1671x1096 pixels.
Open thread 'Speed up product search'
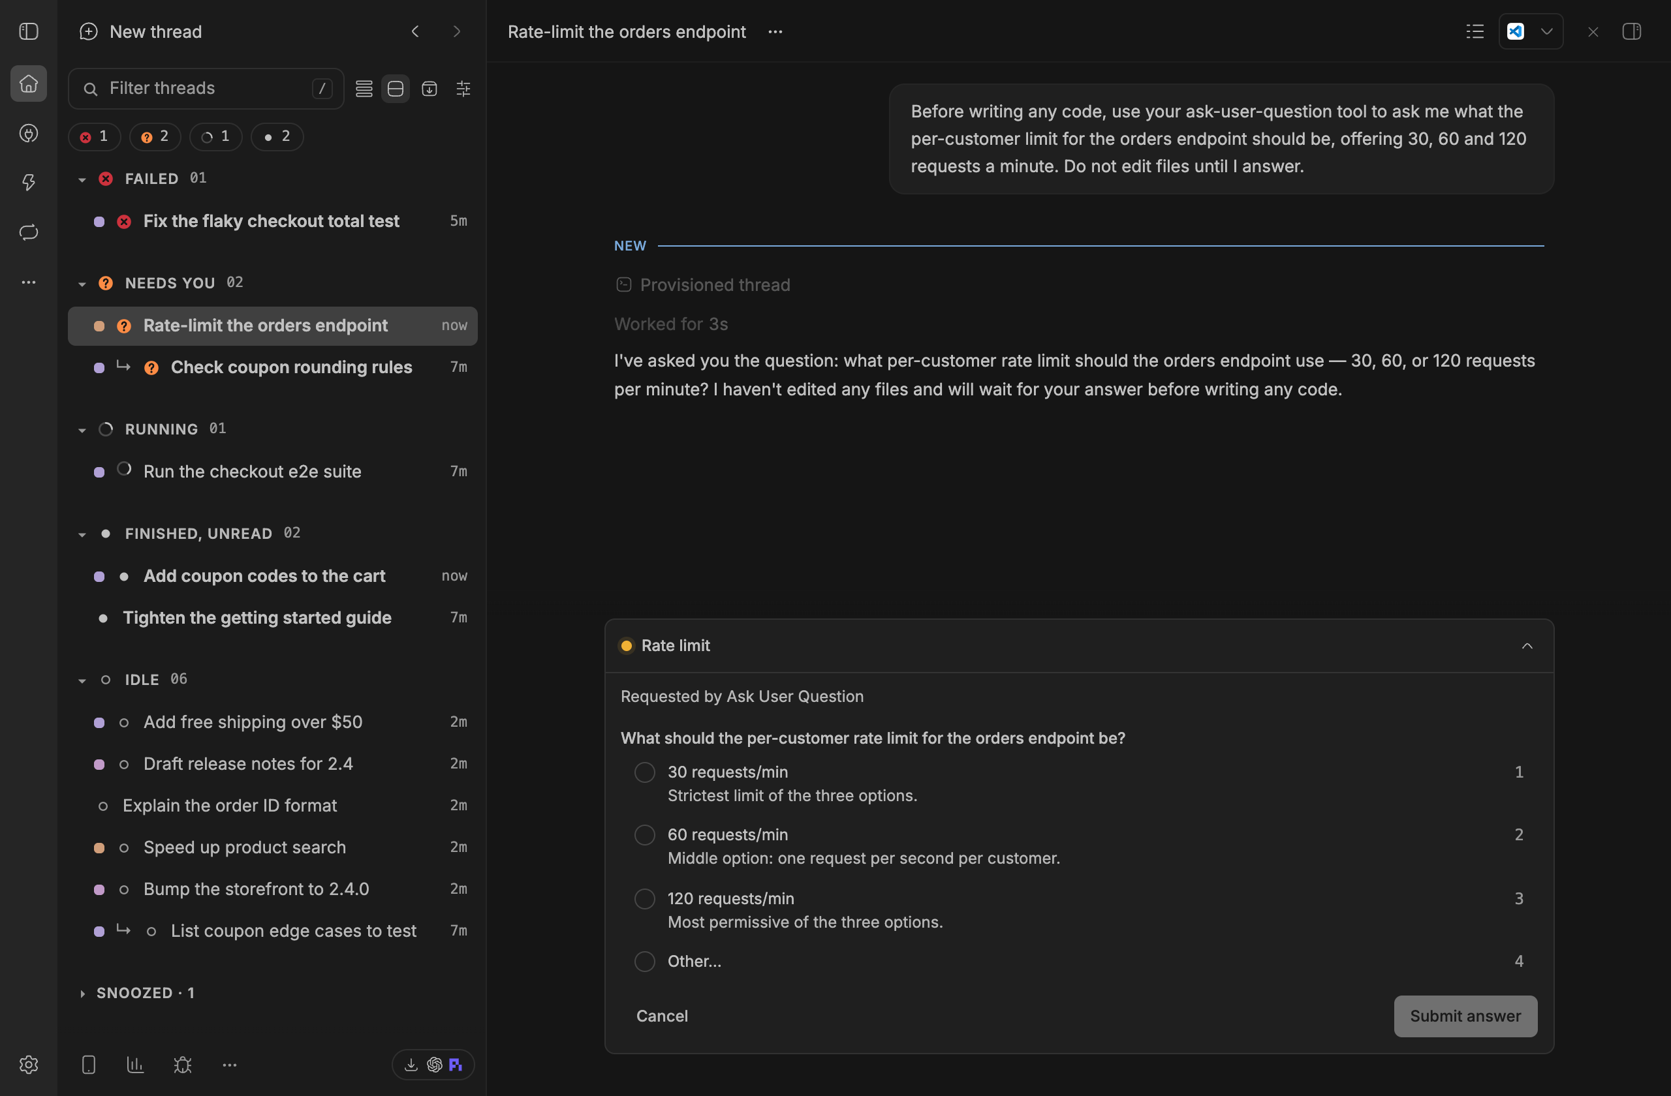coord(272,847)
